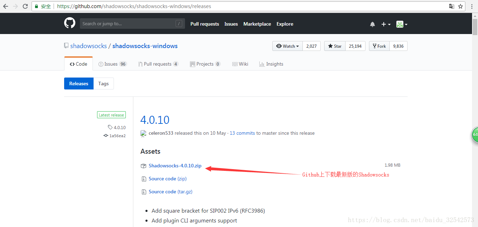
Task: Click celeron533's avatar image
Action: pos(143,133)
